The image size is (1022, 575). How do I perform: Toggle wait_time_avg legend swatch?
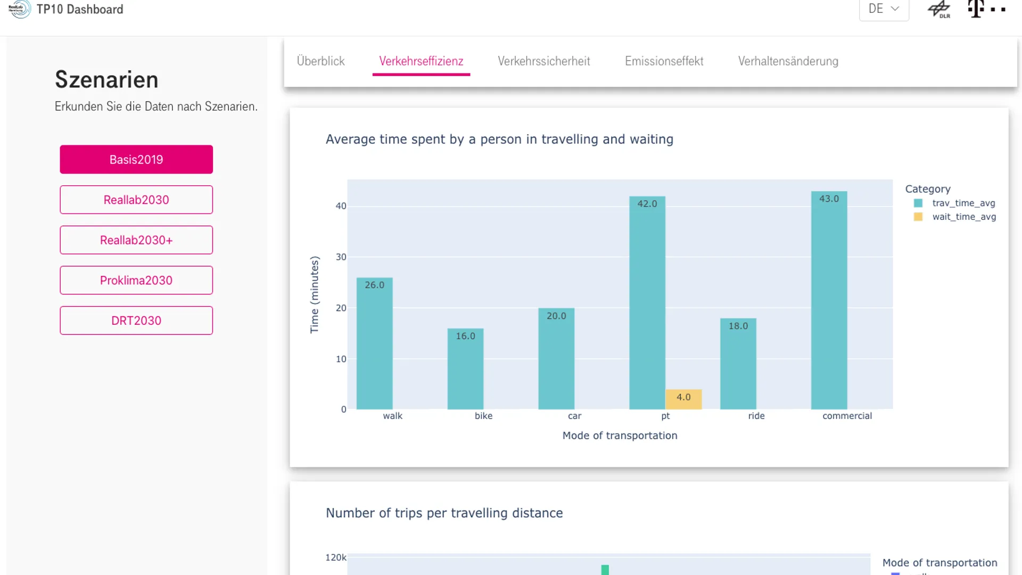pos(918,217)
